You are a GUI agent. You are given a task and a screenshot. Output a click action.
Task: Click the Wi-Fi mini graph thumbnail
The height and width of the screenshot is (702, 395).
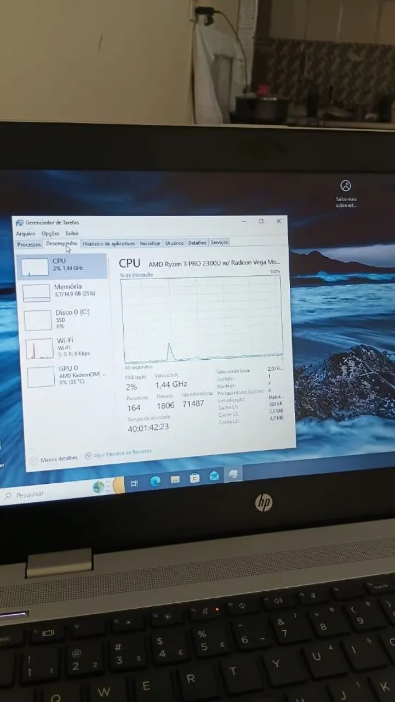39,349
